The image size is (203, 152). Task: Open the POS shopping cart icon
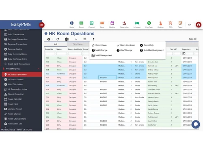point(171,23)
